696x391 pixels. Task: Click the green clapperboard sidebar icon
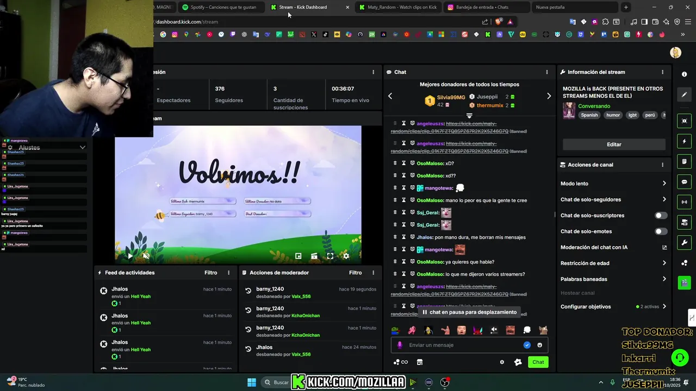(684, 282)
